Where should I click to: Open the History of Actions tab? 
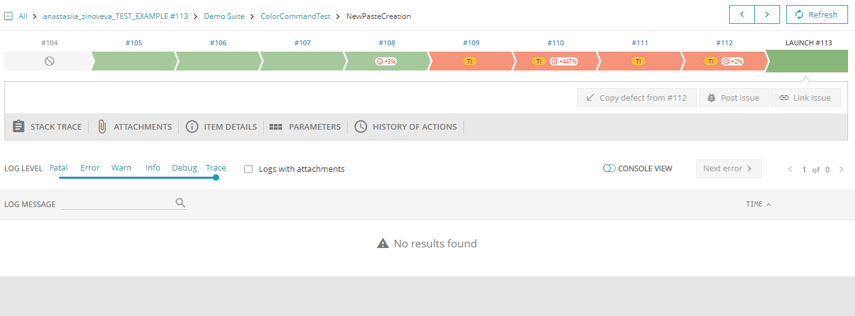(x=405, y=127)
